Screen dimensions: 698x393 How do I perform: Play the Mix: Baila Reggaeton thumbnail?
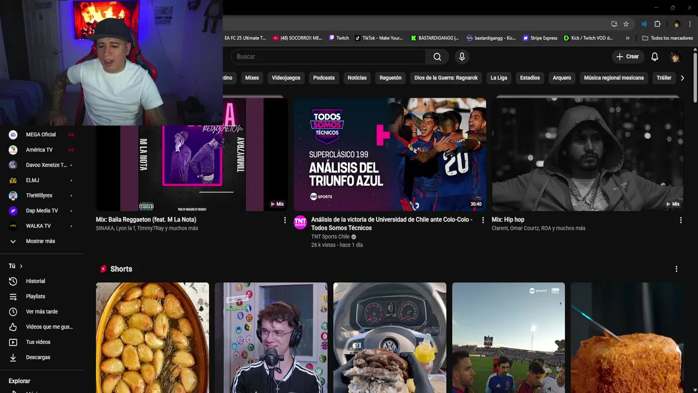click(x=192, y=168)
